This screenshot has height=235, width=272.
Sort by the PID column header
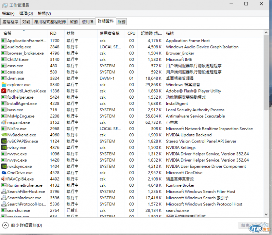pos(56,33)
